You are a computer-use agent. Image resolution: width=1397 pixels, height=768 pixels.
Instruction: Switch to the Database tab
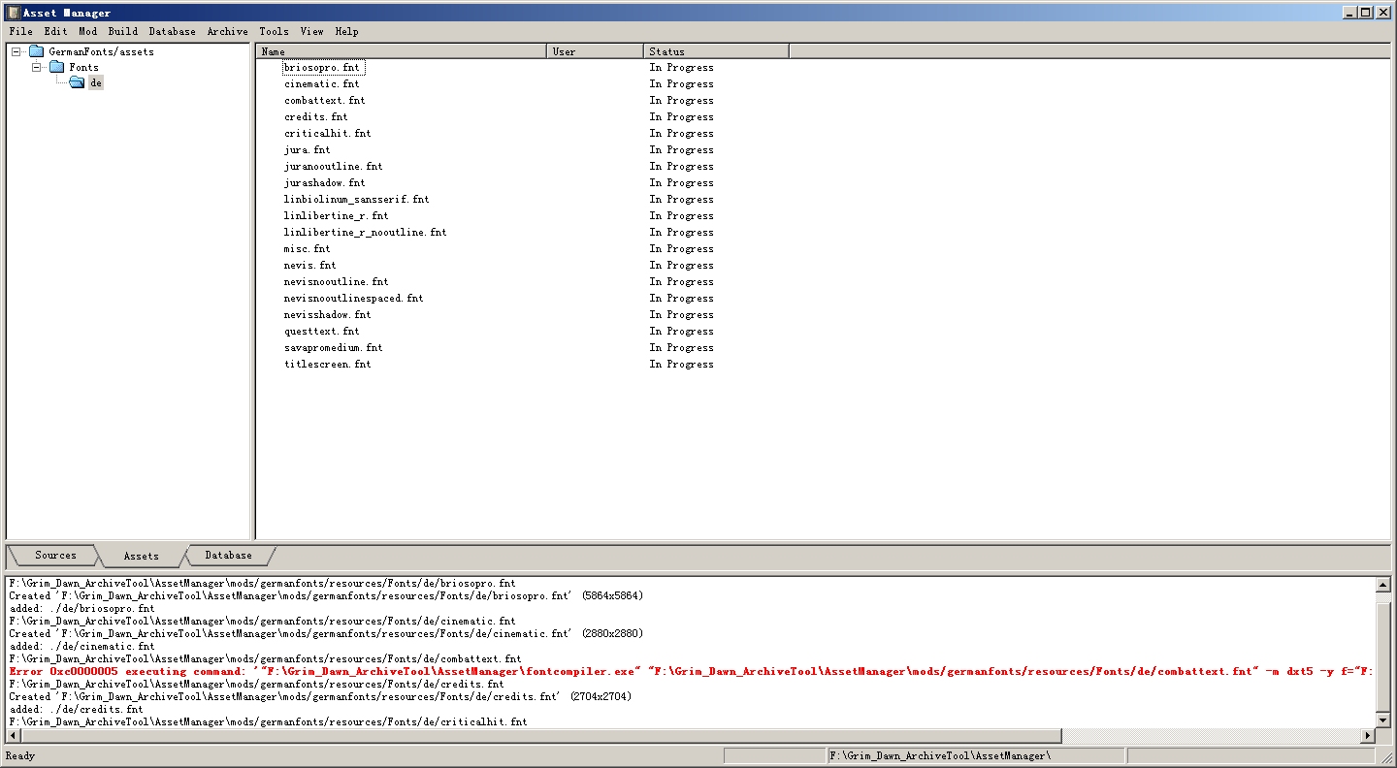pos(229,556)
